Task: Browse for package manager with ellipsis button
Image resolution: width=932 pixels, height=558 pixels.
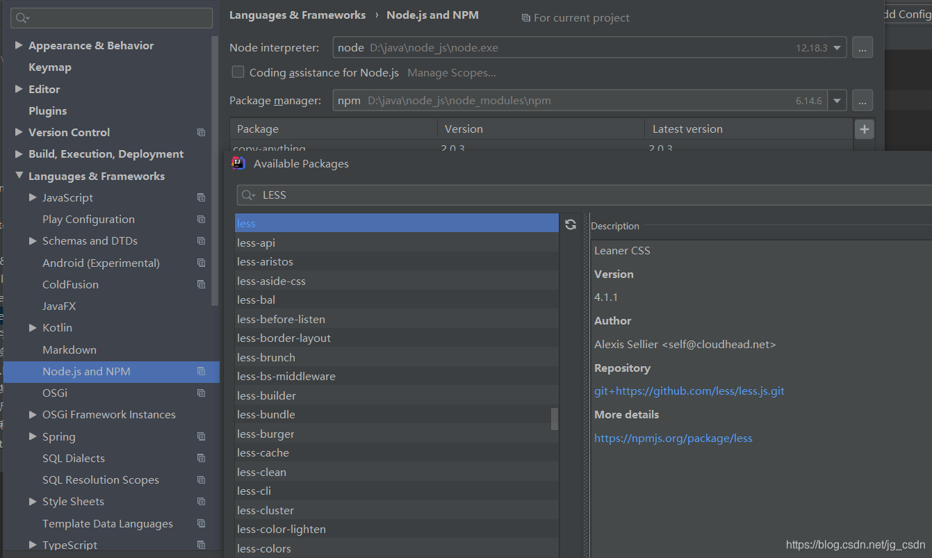Action: [862, 101]
